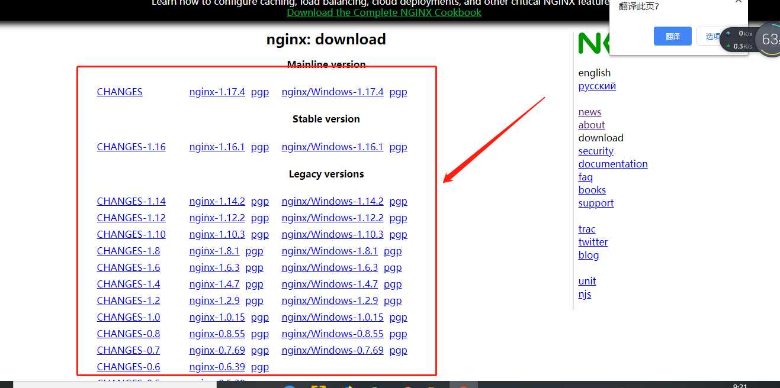Screen dimensions: 780x388
Task: Download nginx-1.4.7
Action: click(x=214, y=284)
